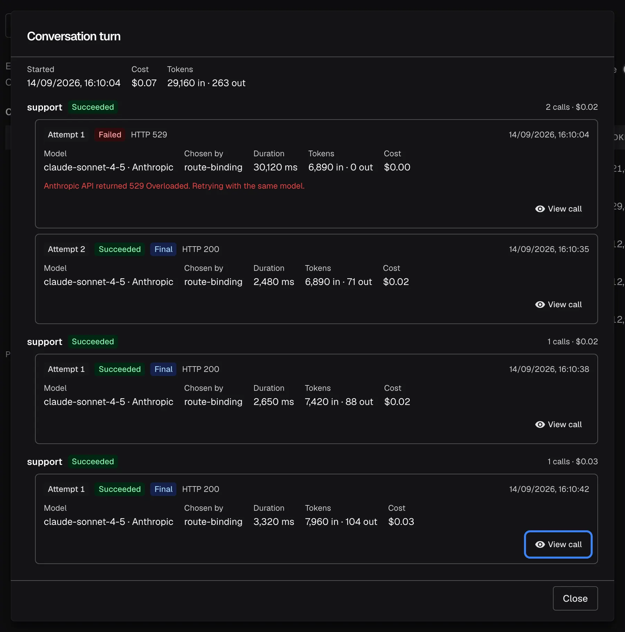Viewport: 625px width, 632px height.
Task: Click the 7,960 in · 104 out tokens value
Action: coord(341,522)
